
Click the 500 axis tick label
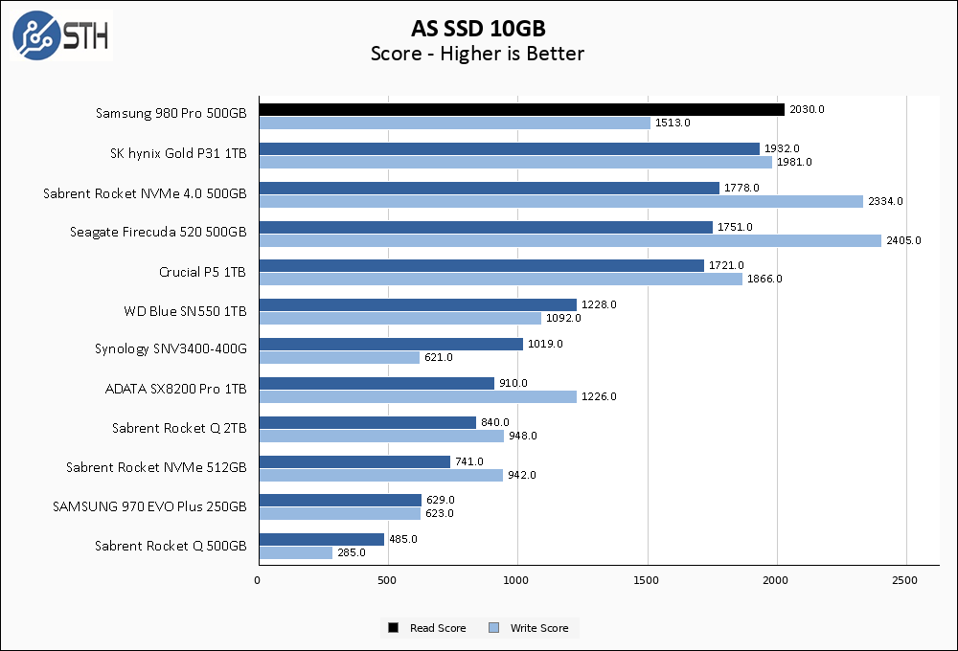tap(387, 580)
